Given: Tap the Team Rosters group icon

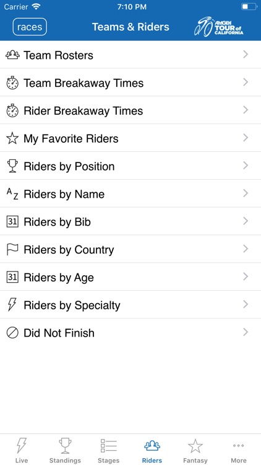Looking at the screenshot, I should pos(12,55).
